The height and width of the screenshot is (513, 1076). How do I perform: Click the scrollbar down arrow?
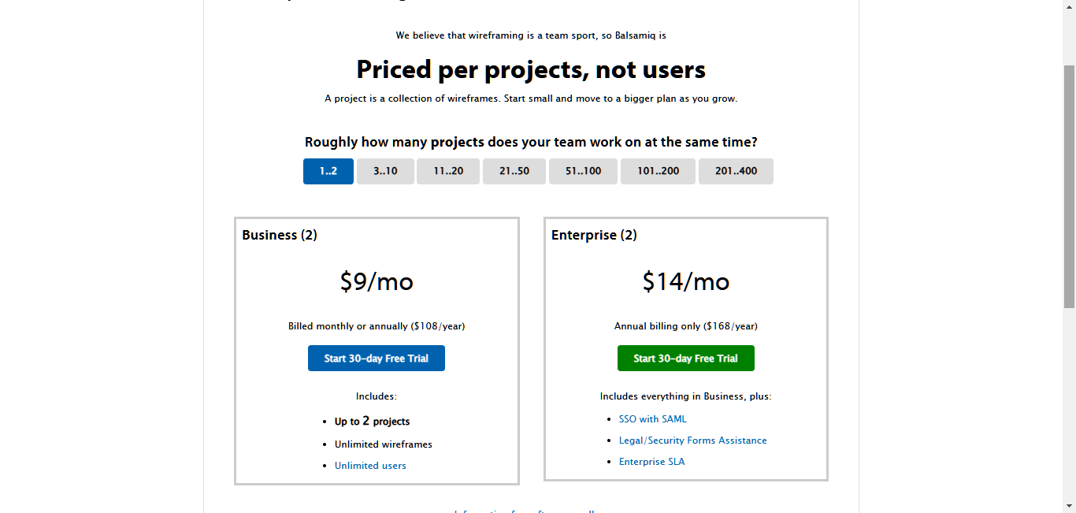pyautogui.click(x=1069, y=506)
